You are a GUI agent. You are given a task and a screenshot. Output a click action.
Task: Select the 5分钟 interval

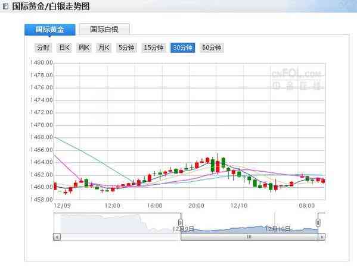126,48
